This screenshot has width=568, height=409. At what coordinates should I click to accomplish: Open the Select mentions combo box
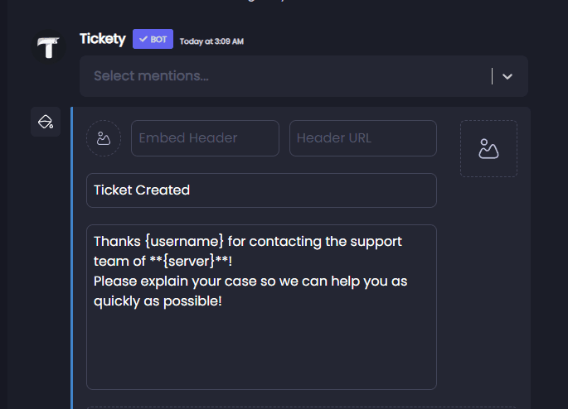pyautogui.click(x=303, y=76)
